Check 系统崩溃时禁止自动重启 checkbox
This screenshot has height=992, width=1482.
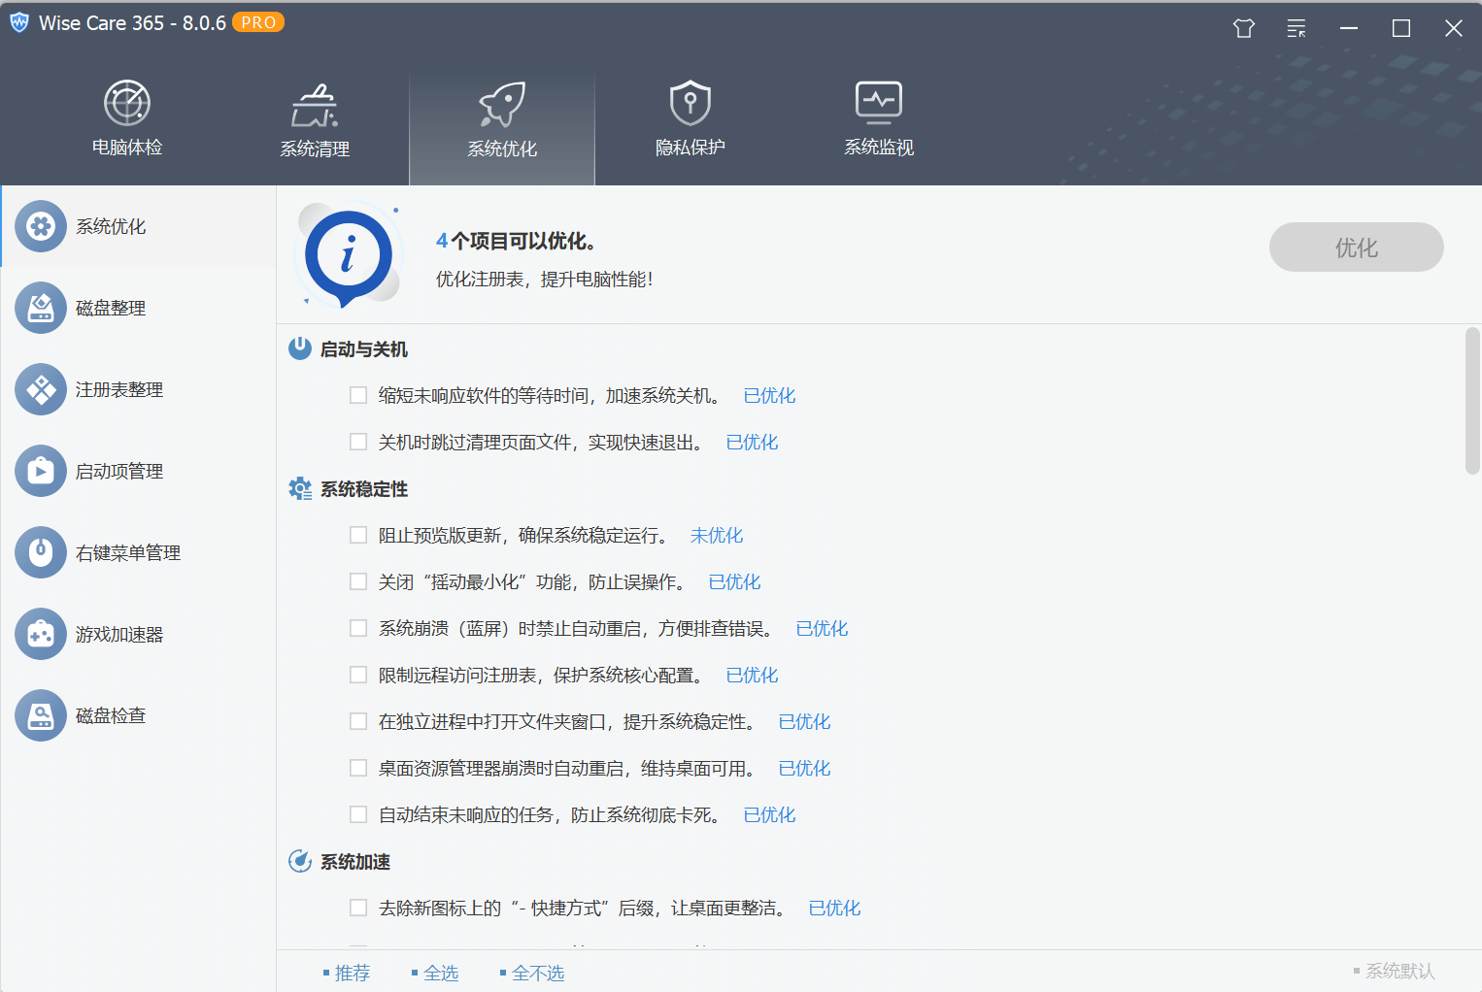click(358, 628)
